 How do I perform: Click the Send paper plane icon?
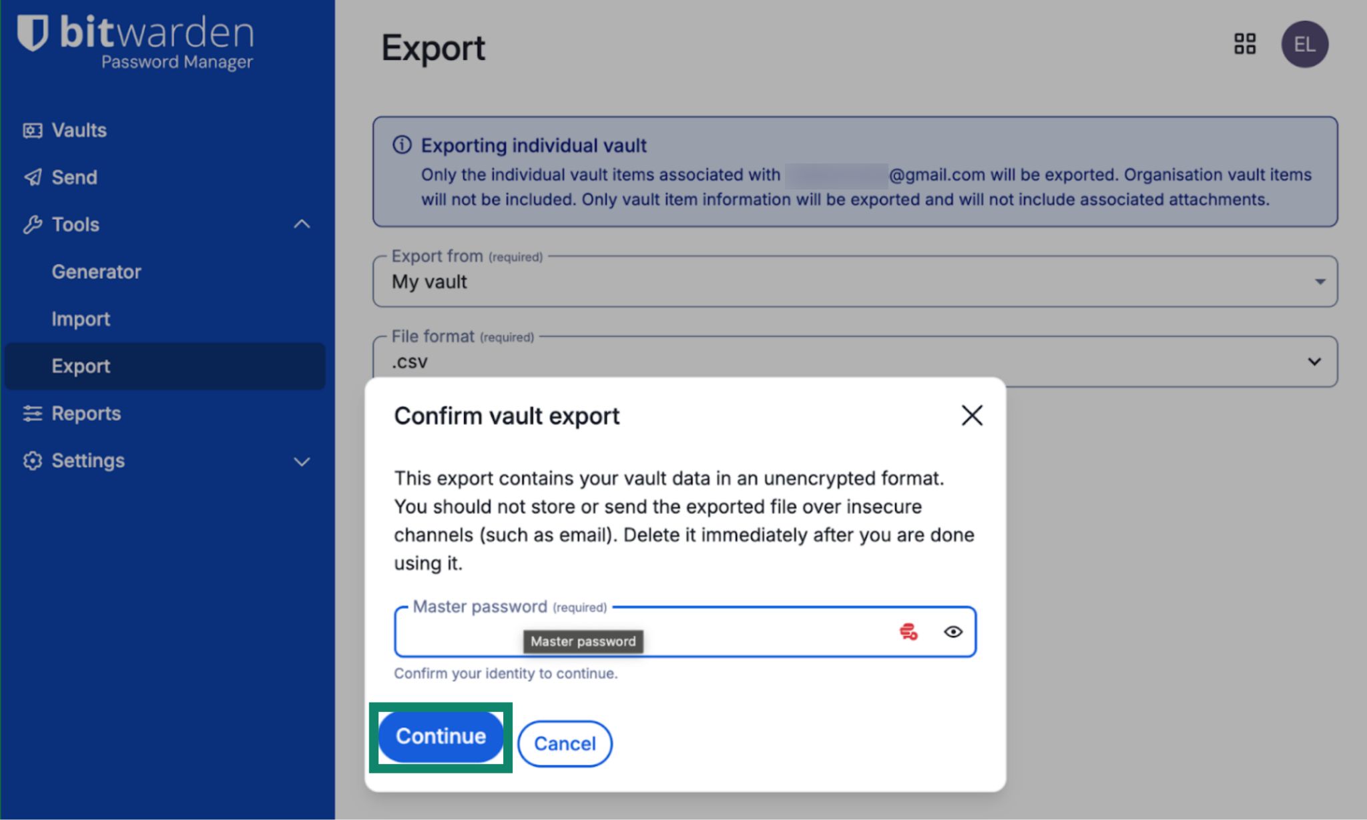point(32,177)
